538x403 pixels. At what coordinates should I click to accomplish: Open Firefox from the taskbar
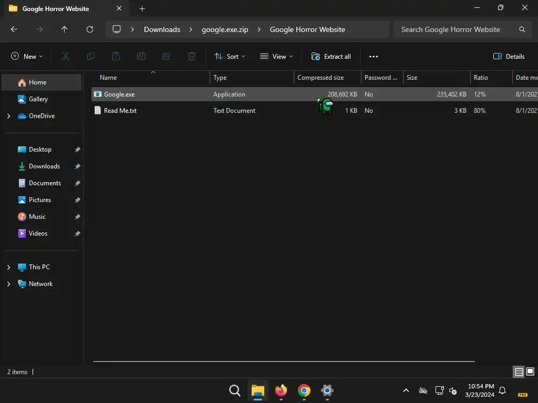click(281, 390)
